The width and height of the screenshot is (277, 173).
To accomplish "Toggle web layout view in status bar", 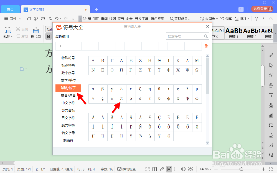I will click(x=183, y=169).
